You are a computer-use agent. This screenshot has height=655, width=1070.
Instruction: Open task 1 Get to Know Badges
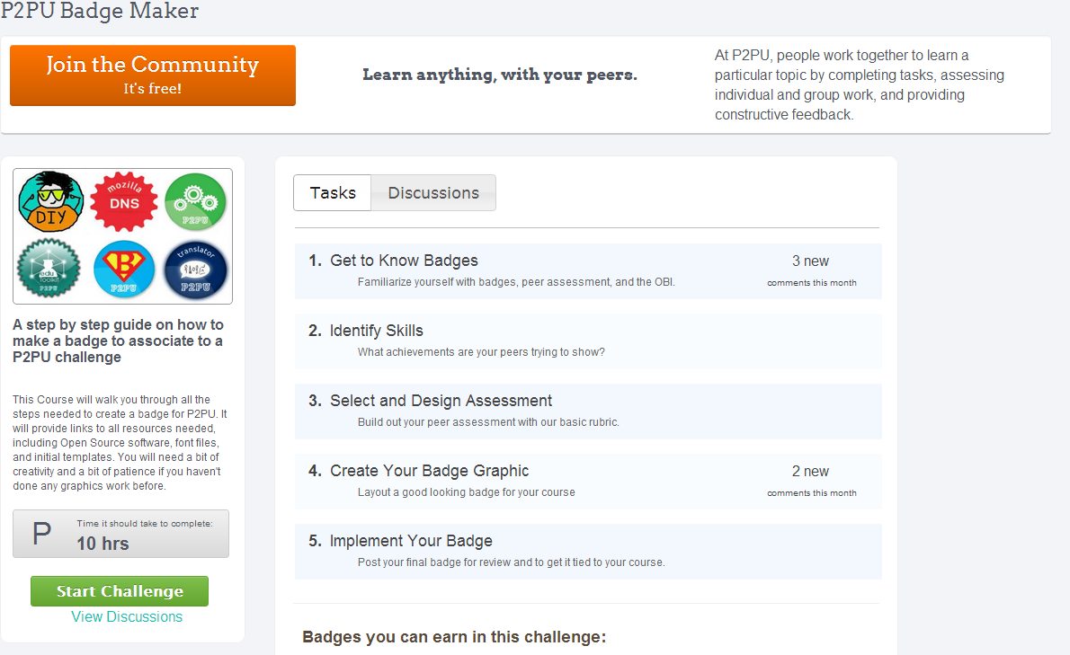(404, 261)
